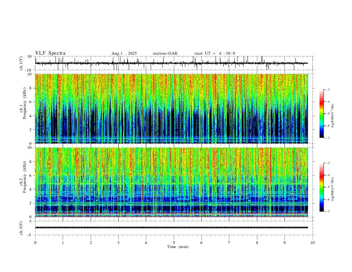The width and height of the screenshot is (352, 272).
Task: Click time axis tick label "0"
Action: pyautogui.click(x=35, y=243)
